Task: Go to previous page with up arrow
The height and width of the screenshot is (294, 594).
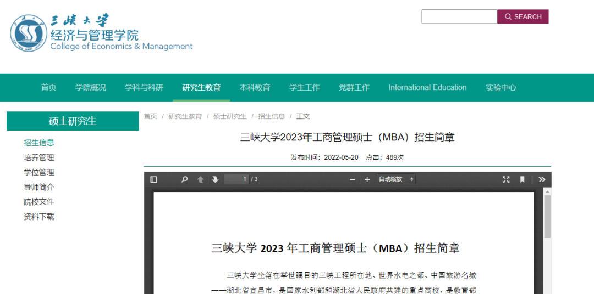Action: [x=201, y=179]
